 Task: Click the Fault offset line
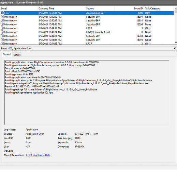(x=23, y=71)
